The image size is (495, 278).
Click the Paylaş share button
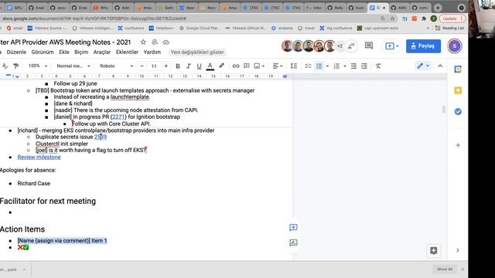[423, 46]
